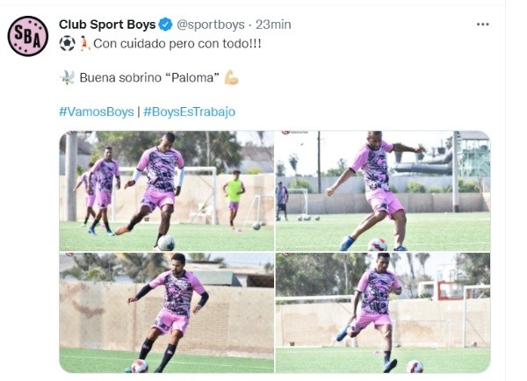Open the three-dot more options menu

point(482,25)
